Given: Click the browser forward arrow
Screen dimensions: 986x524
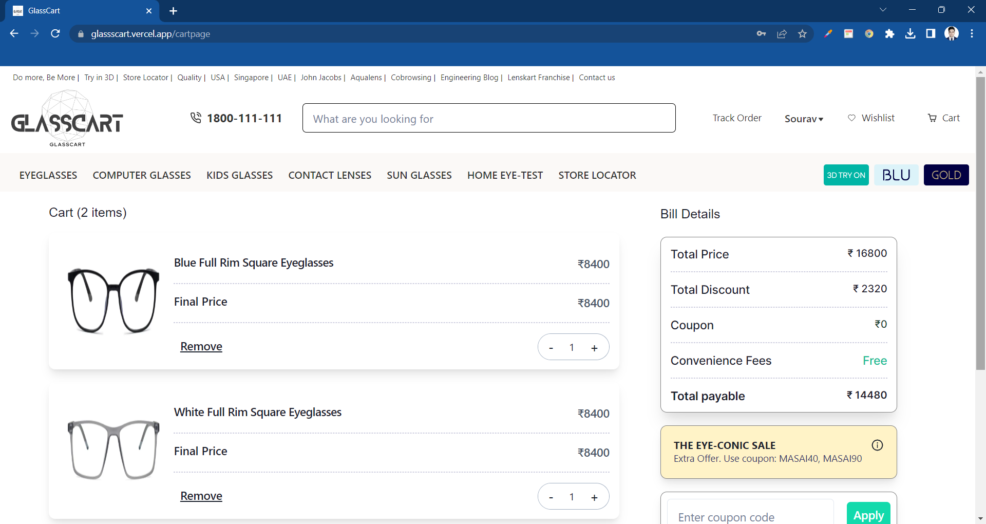Looking at the screenshot, I should [34, 33].
